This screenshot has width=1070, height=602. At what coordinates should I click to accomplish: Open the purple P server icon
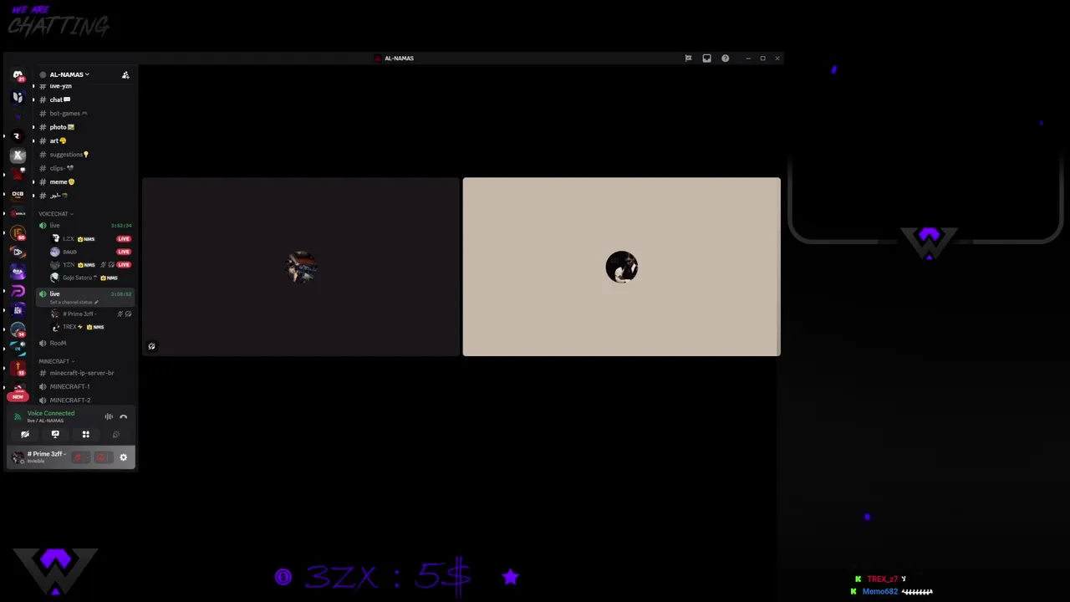point(18,291)
